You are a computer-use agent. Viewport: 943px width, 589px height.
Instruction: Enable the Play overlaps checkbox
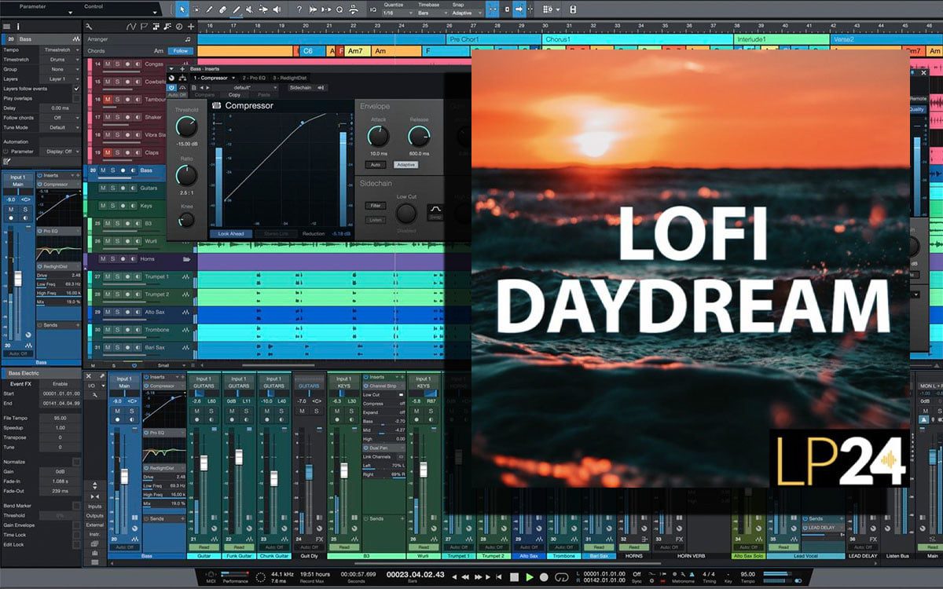coord(76,98)
